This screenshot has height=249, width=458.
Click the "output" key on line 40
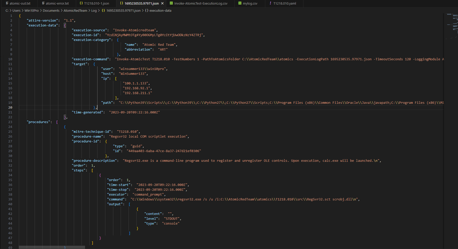tap(116, 204)
